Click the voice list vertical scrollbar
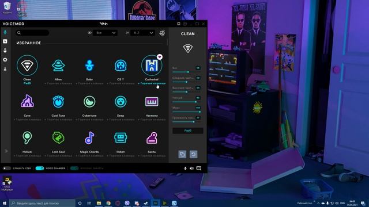Image resolution: width=369 pixels, height=207 pixels. [x=167, y=42]
